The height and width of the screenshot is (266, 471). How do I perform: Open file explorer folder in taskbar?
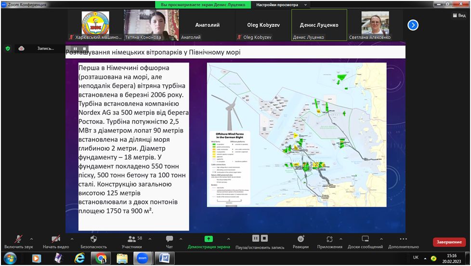click(122, 258)
